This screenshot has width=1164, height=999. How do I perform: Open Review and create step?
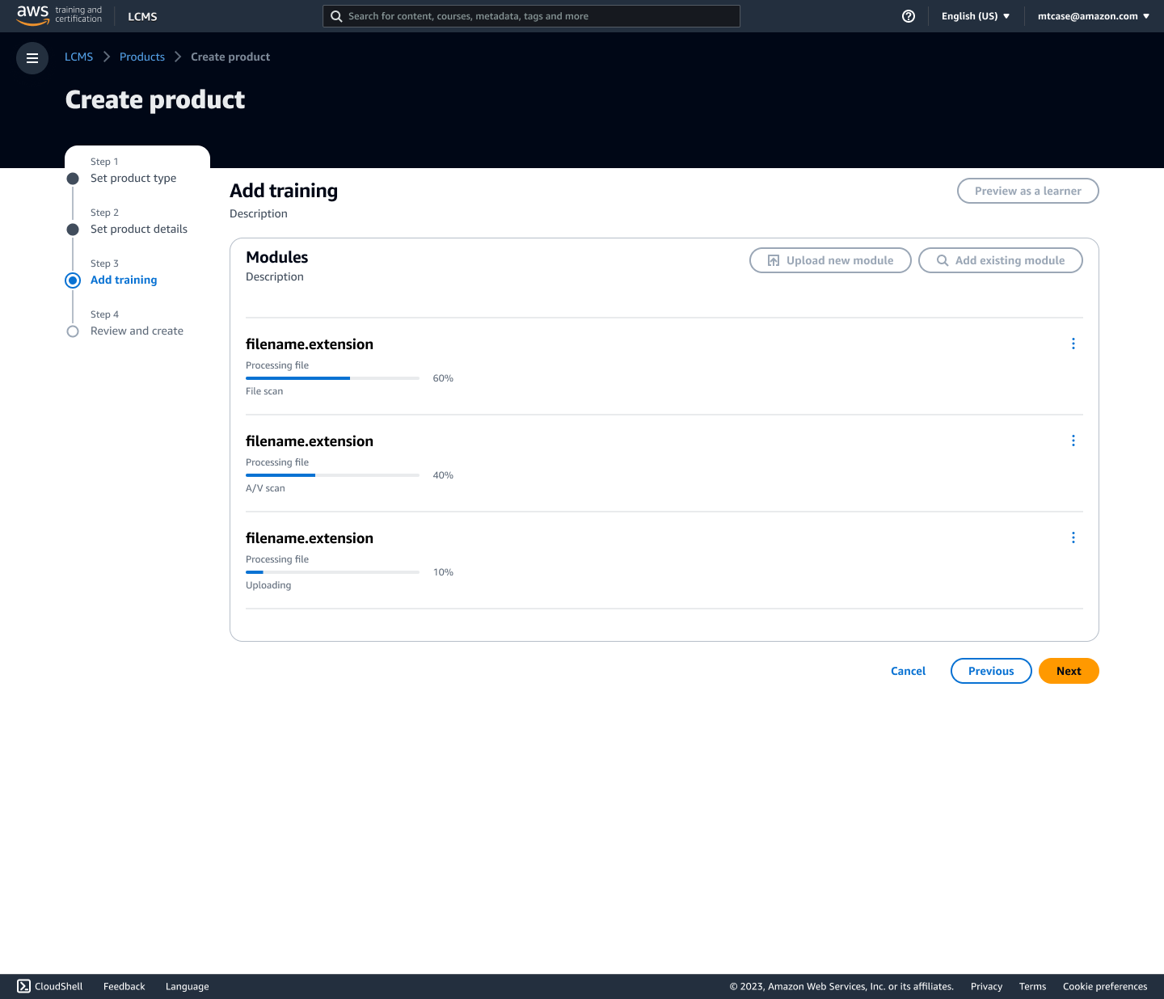coord(137,331)
